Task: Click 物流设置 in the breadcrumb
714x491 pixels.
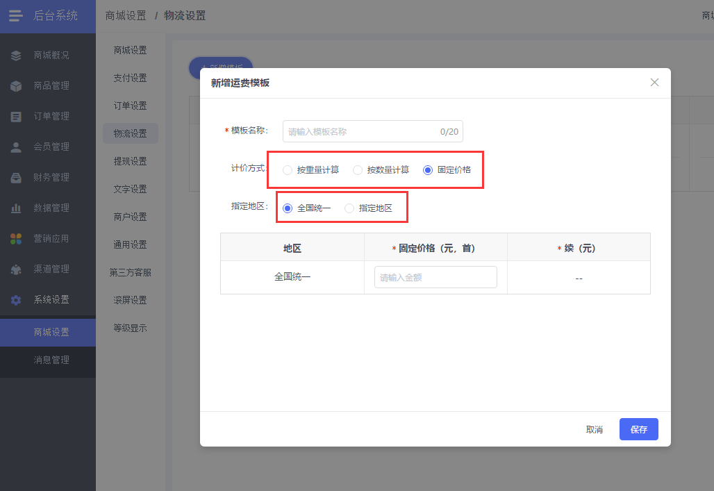Action: pos(185,16)
